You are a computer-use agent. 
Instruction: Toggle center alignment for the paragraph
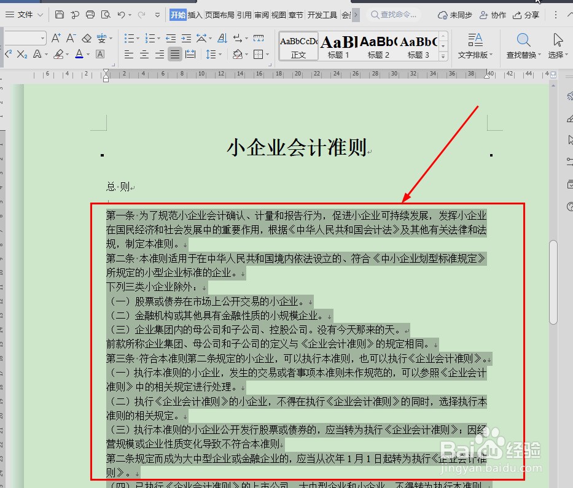(x=145, y=55)
